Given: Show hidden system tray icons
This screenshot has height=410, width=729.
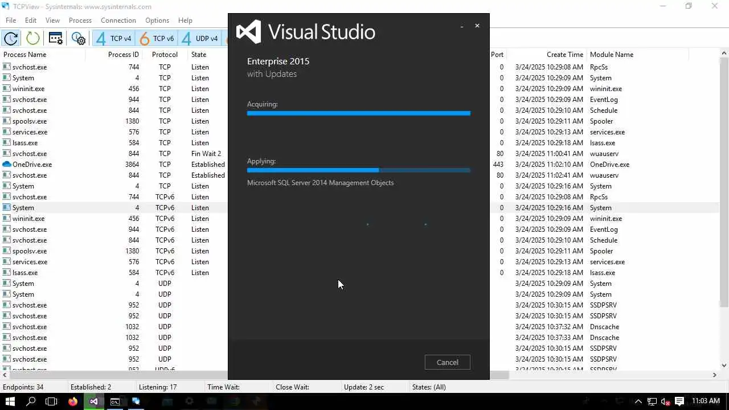Looking at the screenshot, I should point(638,401).
